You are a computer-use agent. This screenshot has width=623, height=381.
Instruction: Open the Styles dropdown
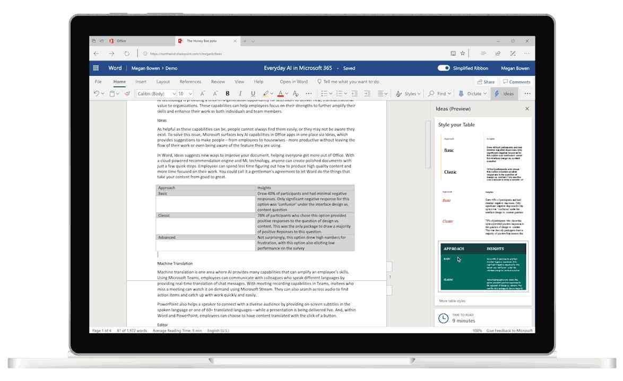pyautogui.click(x=408, y=93)
